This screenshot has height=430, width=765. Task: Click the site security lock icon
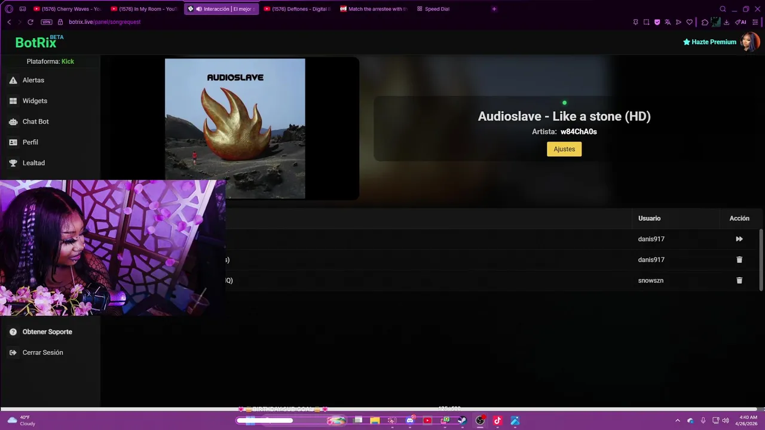pos(60,22)
